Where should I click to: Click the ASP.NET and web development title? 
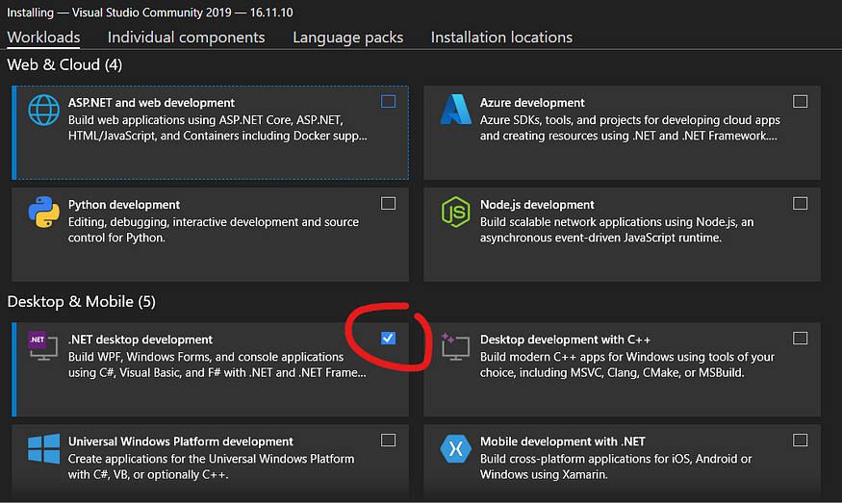coord(151,103)
